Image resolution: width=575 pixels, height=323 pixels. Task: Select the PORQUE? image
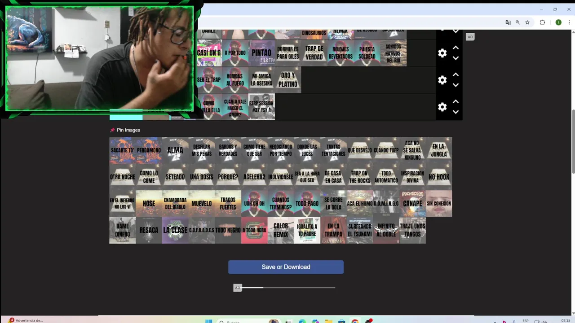click(228, 177)
